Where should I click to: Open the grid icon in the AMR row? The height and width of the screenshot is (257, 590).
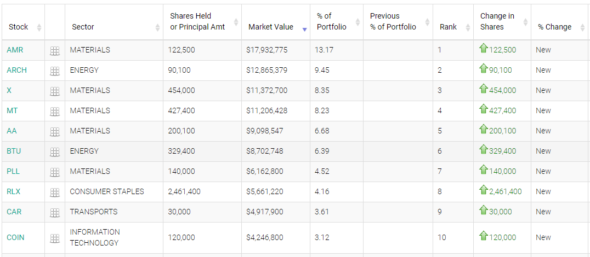tap(55, 51)
